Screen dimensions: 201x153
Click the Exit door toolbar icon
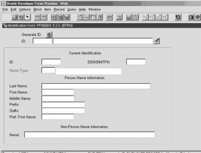click(x=191, y=17)
